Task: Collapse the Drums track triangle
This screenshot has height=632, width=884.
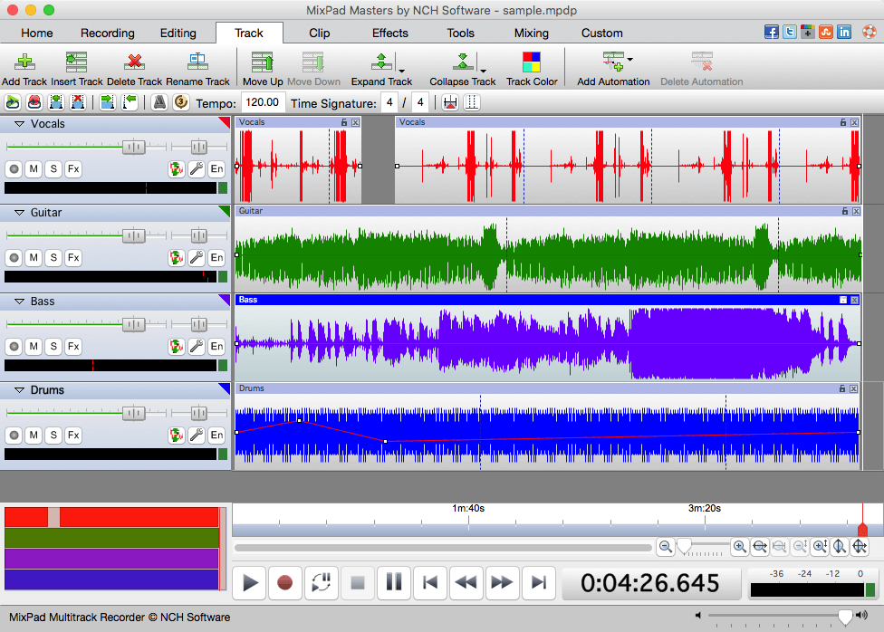Action: point(19,389)
